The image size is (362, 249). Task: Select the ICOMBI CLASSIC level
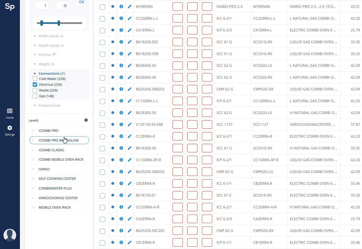(51, 150)
